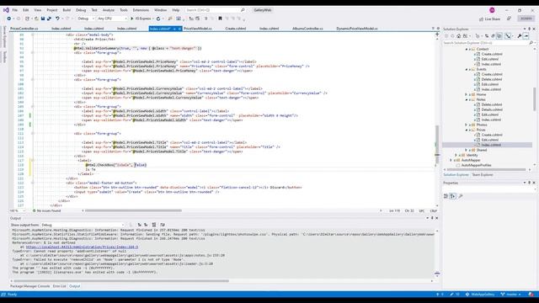Click the No issues found indicator
The width and height of the screenshot is (539, 303).
(46, 210)
